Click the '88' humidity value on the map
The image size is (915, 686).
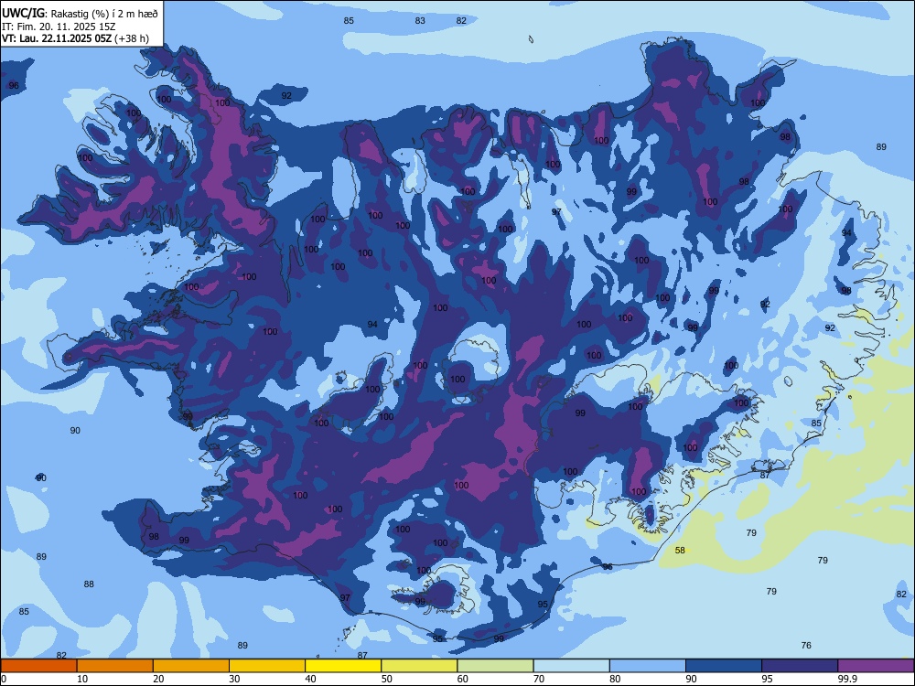point(89,584)
